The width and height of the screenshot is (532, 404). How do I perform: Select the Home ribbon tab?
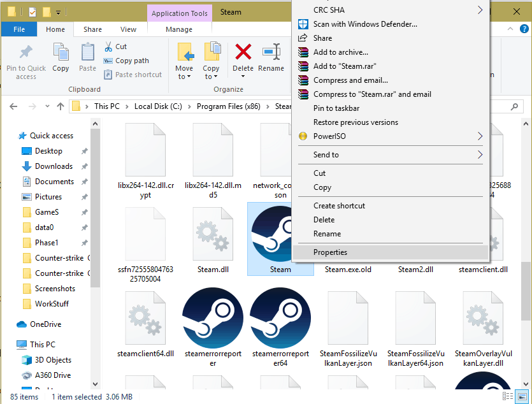click(x=55, y=29)
